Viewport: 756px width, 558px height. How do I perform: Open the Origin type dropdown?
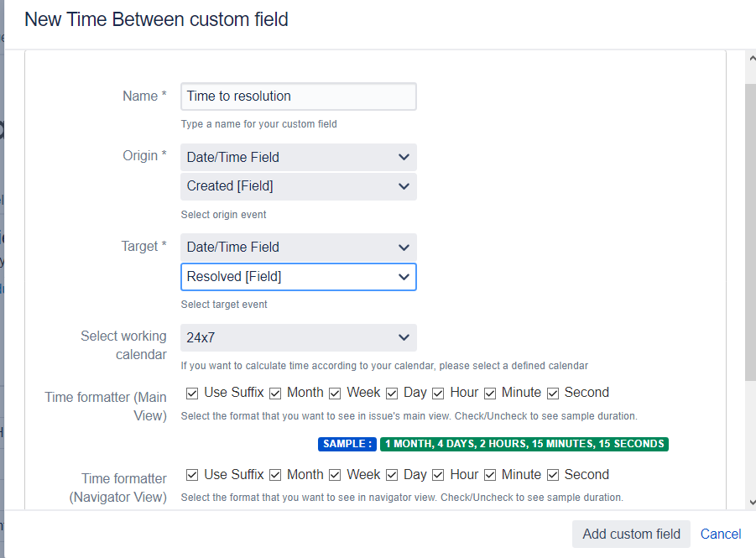(x=298, y=157)
